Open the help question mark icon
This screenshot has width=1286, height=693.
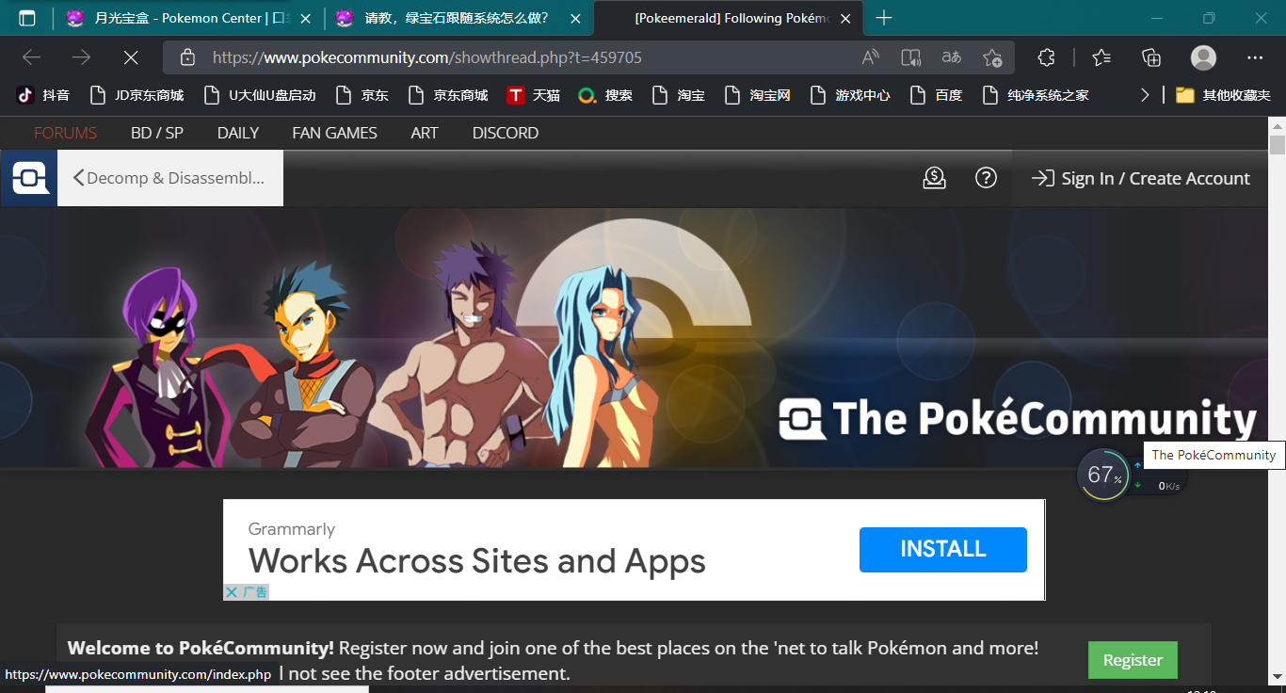click(x=986, y=178)
